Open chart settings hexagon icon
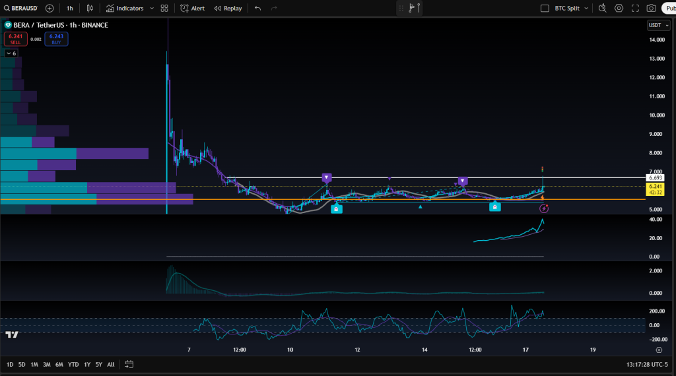The width and height of the screenshot is (676, 376). pos(619,8)
